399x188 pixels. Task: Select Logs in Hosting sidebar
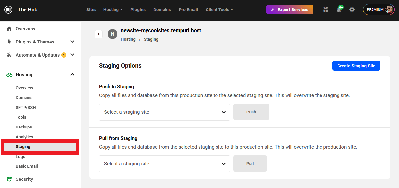[x=20, y=156]
